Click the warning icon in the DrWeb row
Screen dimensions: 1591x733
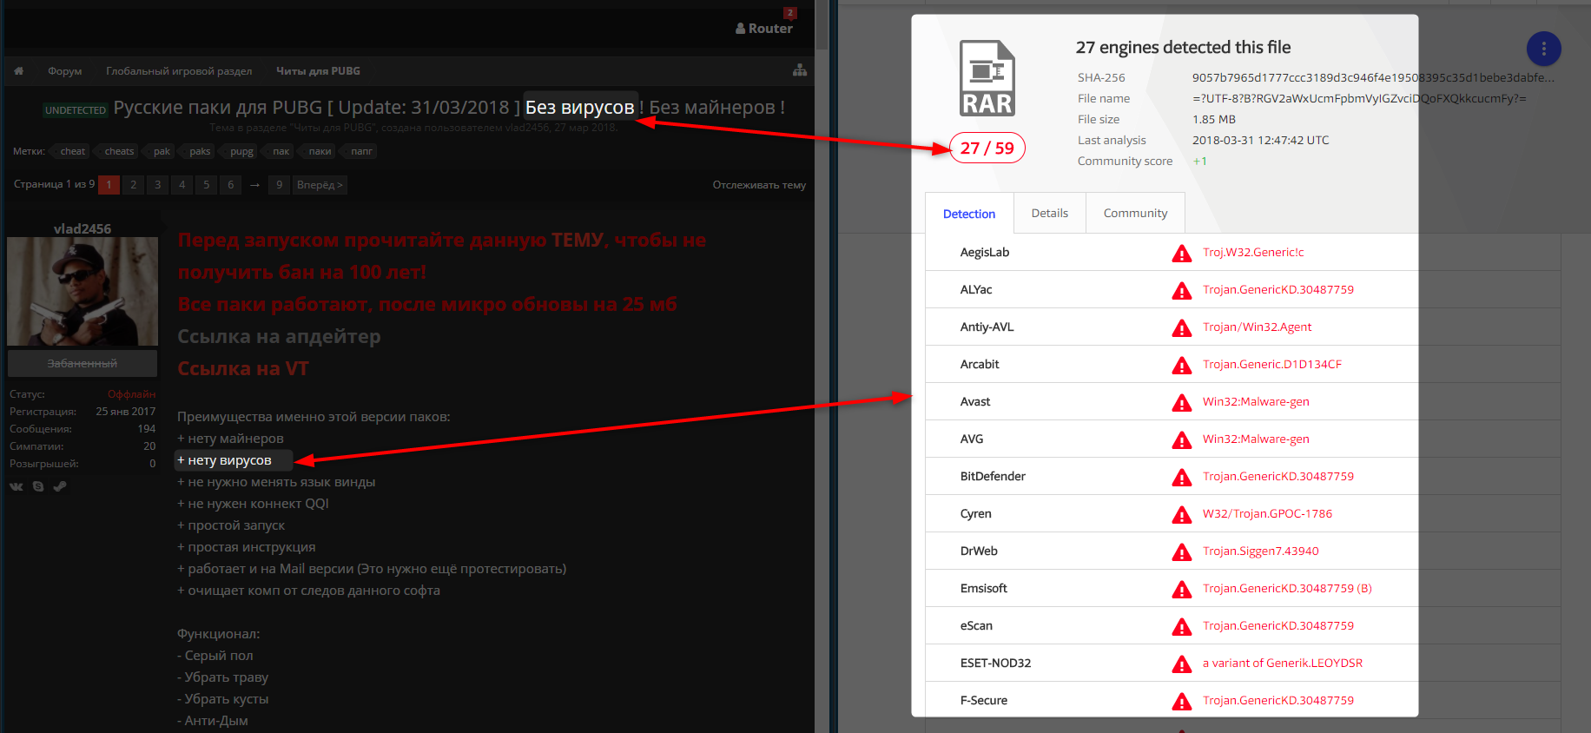tap(1181, 551)
